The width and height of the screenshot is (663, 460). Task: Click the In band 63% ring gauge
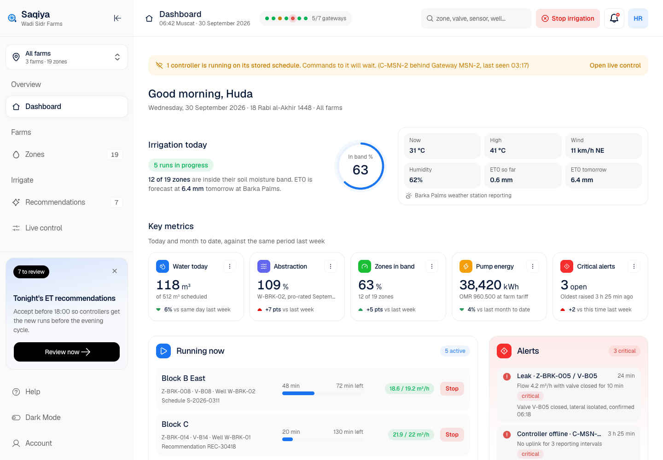pyautogui.click(x=361, y=166)
